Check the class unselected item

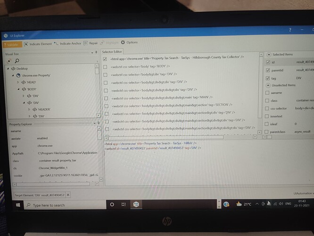(267, 101)
